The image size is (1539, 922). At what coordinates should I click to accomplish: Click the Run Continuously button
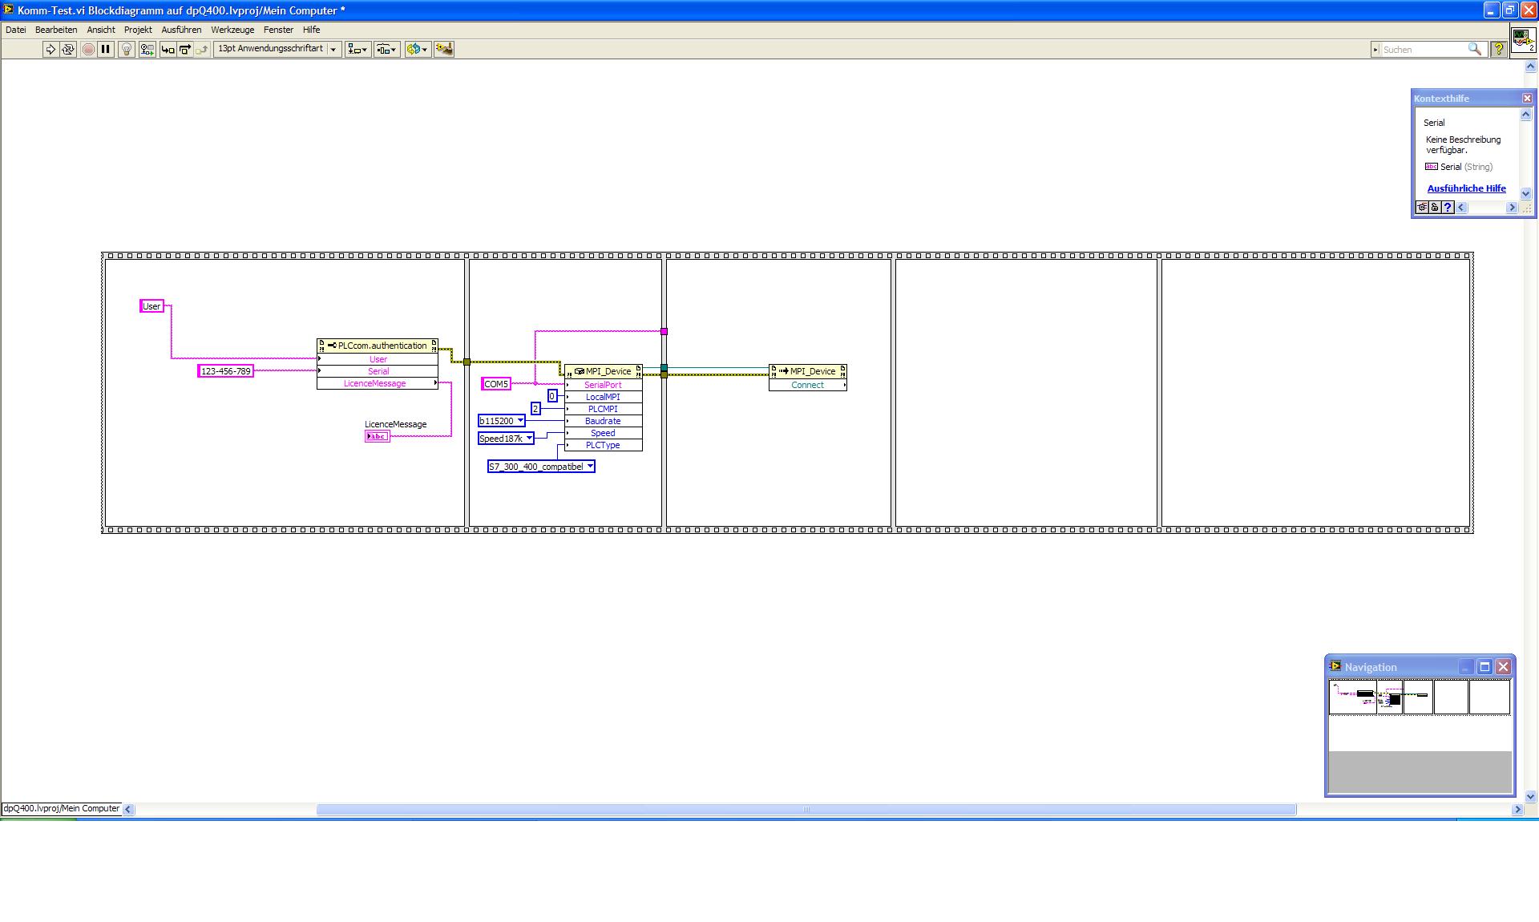click(x=69, y=50)
